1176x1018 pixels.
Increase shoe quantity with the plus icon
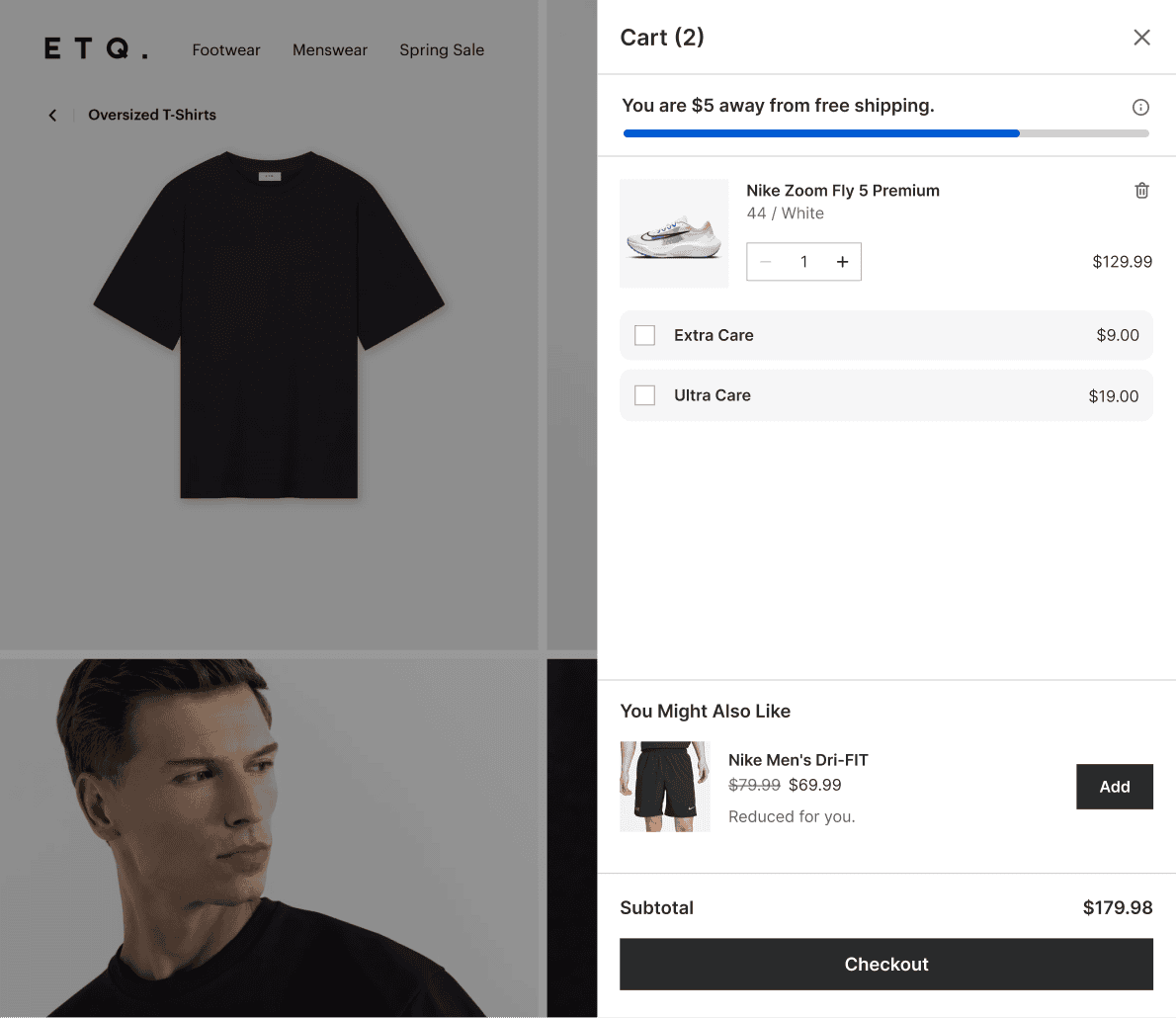coord(842,261)
